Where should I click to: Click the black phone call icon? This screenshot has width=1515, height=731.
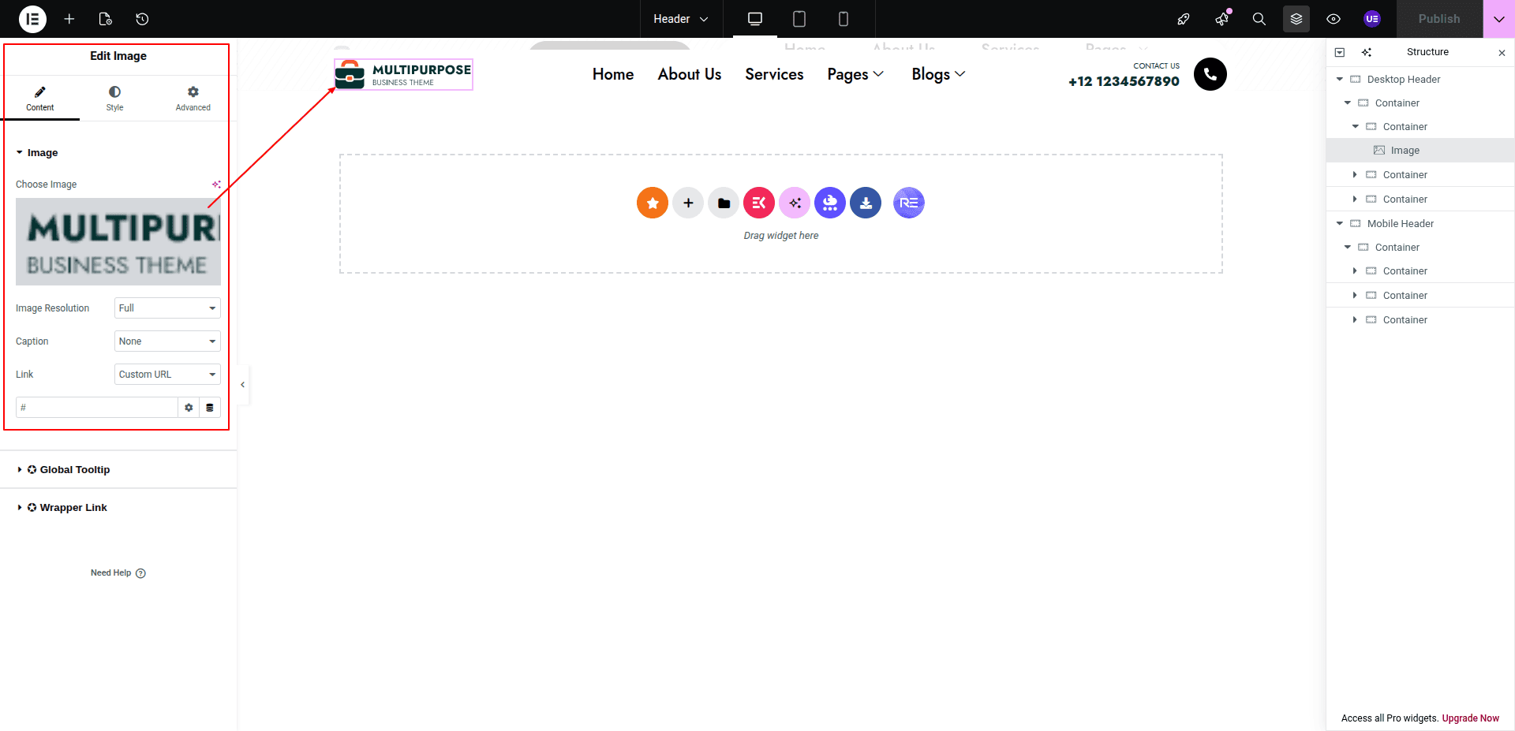point(1210,74)
